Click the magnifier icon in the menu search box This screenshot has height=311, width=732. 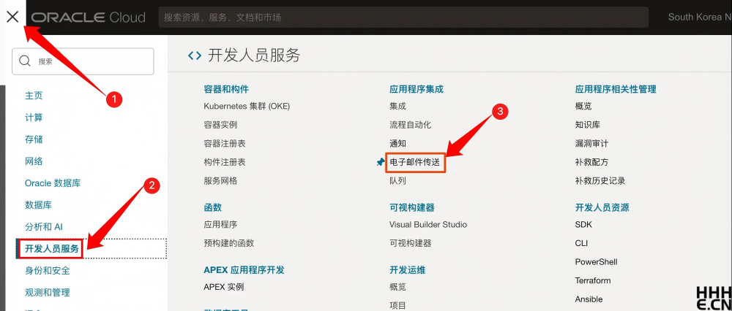tap(25, 61)
